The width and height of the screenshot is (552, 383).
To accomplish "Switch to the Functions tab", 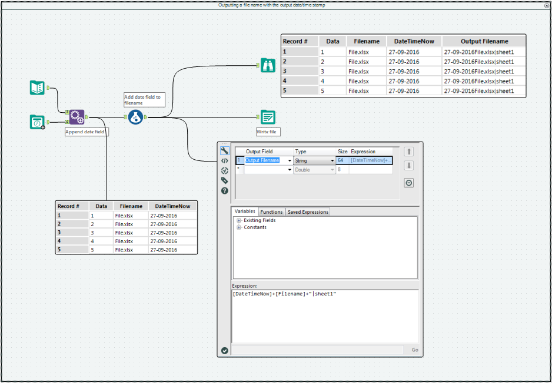I will click(x=271, y=211).
